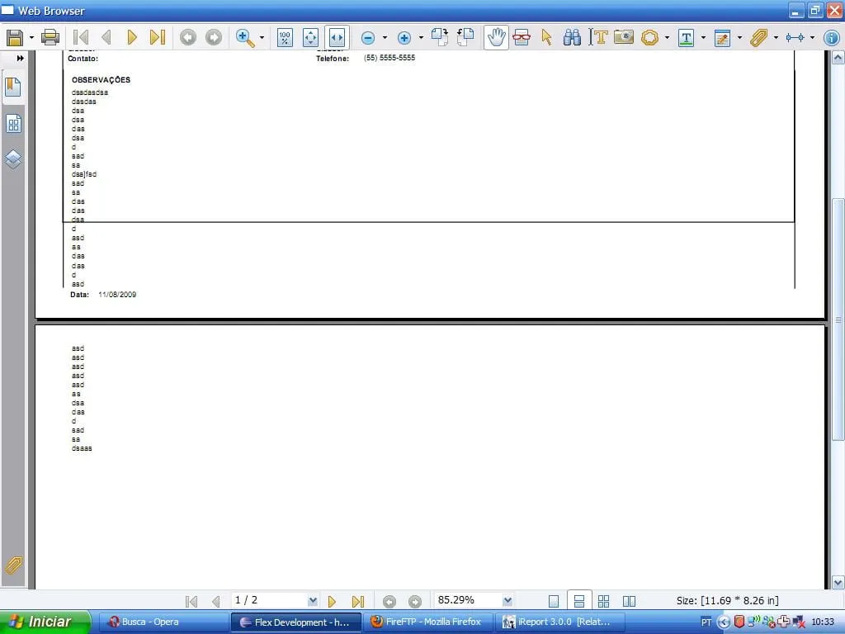Open the Zoom tool dropdown arrow

click(262, 38)
